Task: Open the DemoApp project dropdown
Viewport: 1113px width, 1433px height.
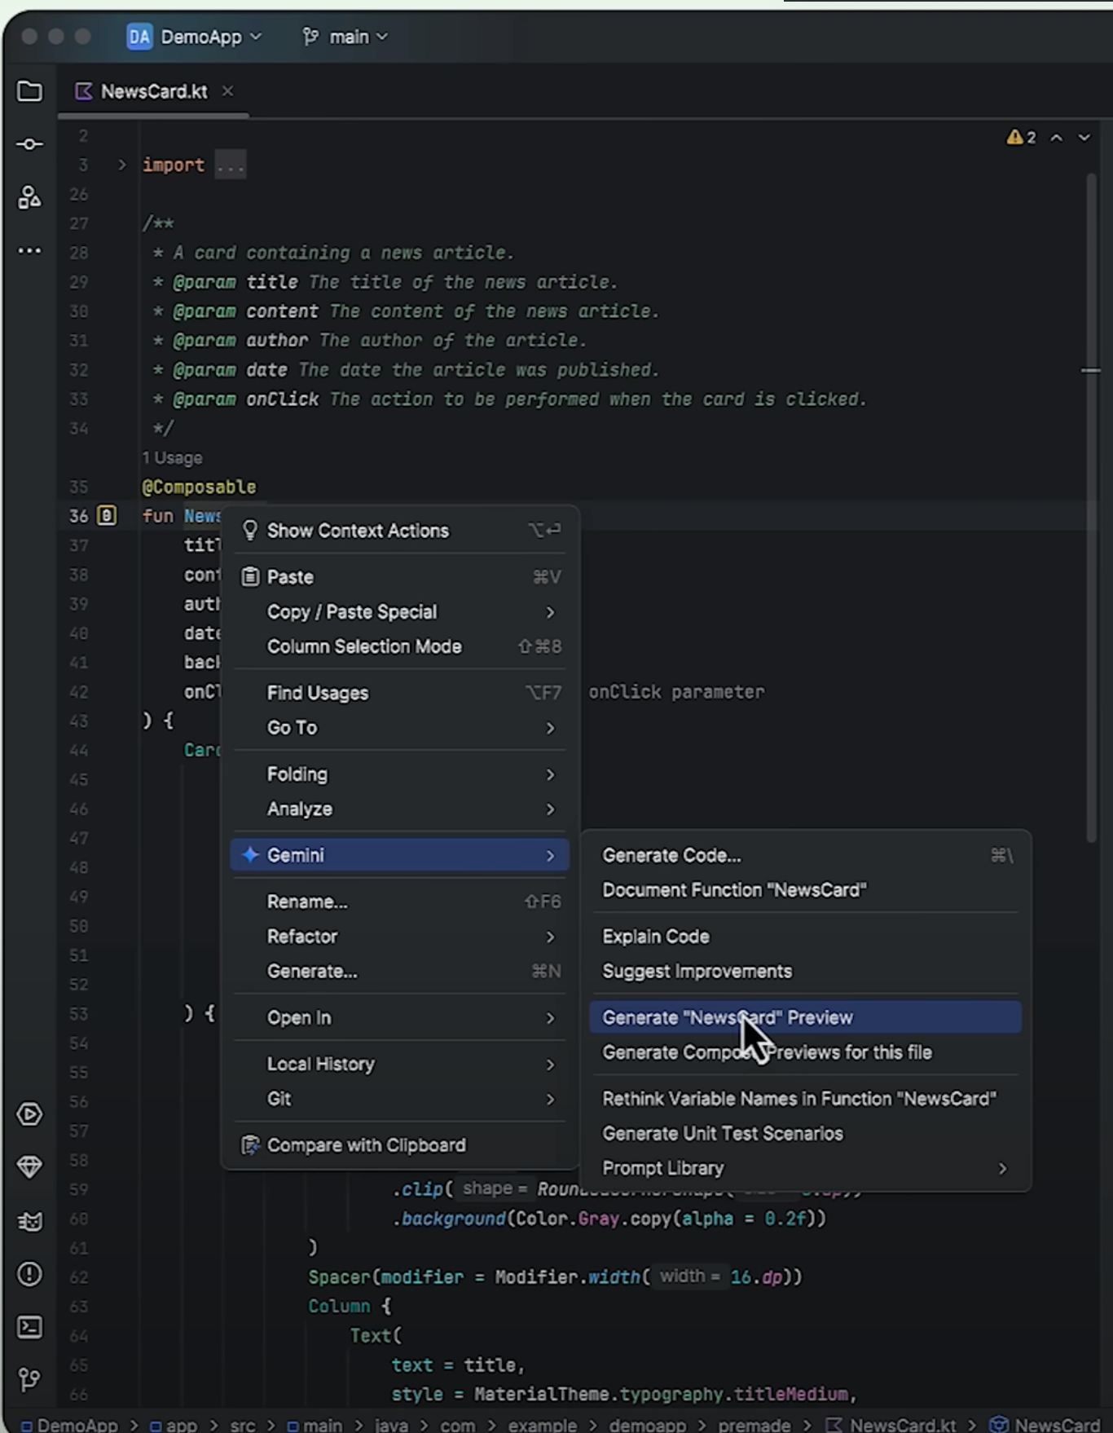Action: click(x=195, y=37)
